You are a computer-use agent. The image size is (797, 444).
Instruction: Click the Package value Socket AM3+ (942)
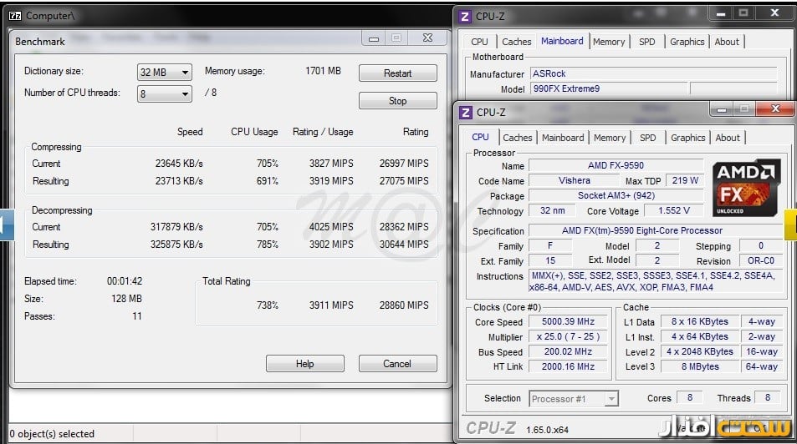[616, 195]
